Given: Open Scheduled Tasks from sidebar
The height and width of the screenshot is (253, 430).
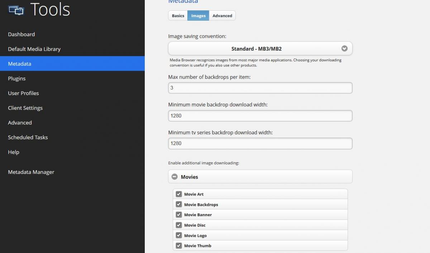Looking at the screenshot, I should click(x=28, y=137).
